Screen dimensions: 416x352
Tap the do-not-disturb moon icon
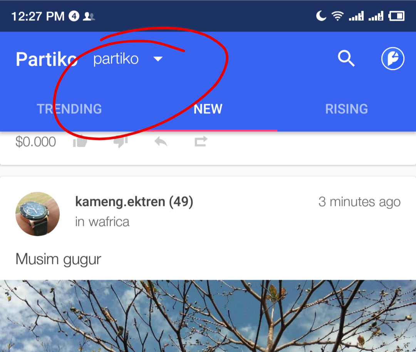pyautogui.click(x=321, y=16)
